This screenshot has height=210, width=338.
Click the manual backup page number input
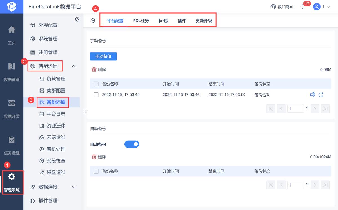pyautogui.click(x=295, y=108)
